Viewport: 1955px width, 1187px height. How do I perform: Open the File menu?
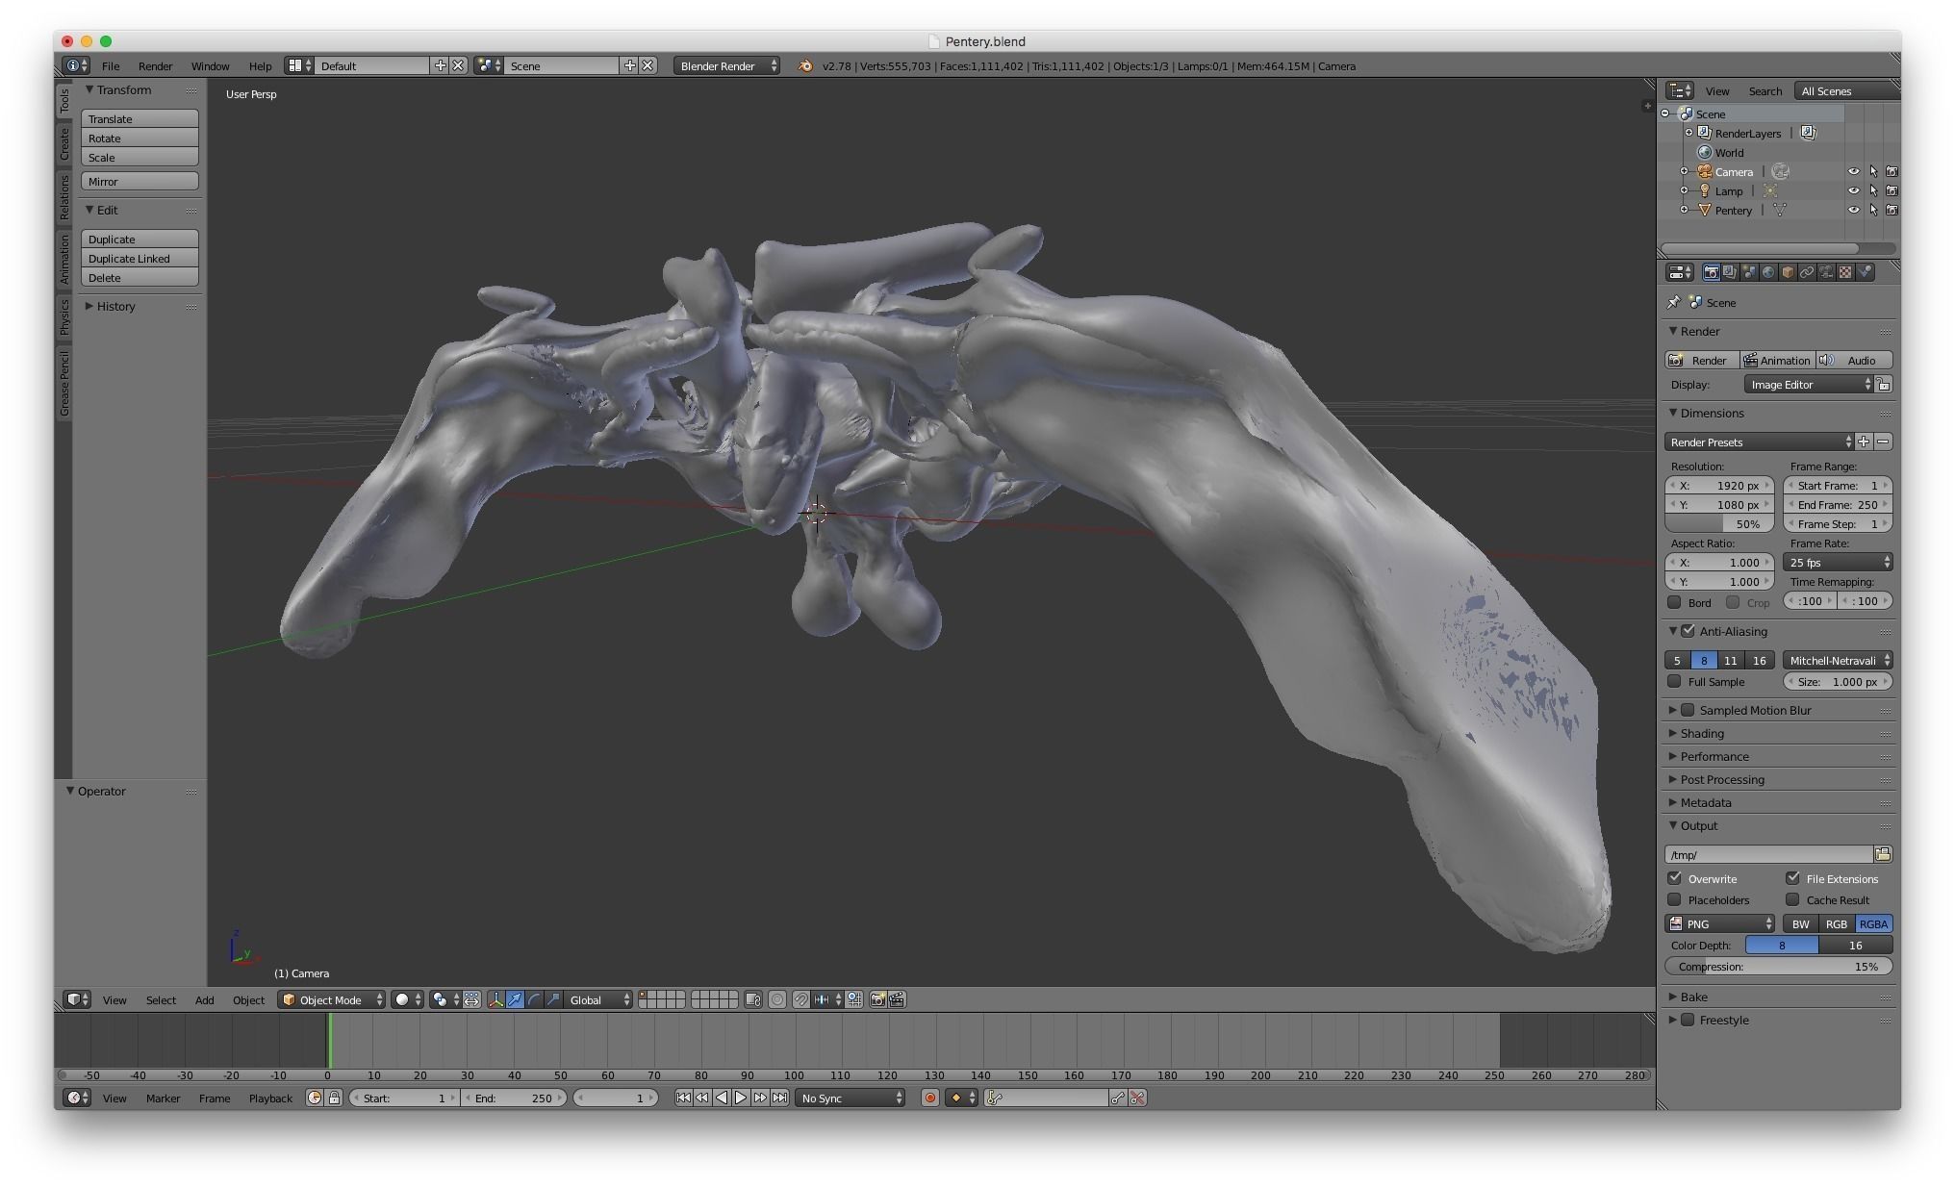coord(111,65)
